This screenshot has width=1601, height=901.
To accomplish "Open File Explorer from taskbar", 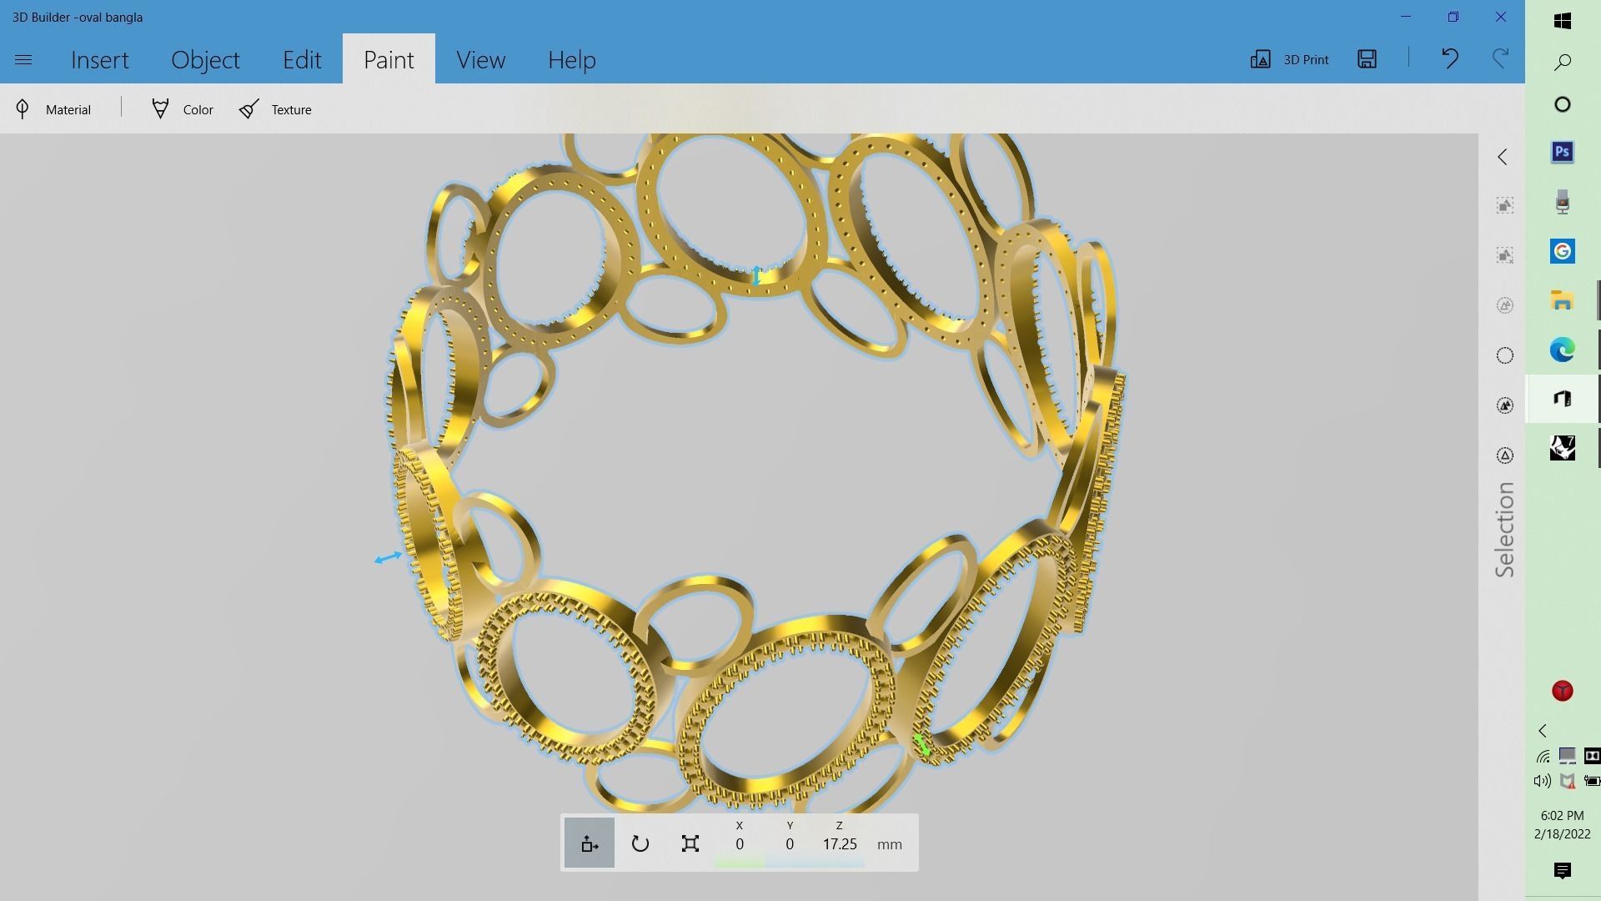I will 1563,300.
